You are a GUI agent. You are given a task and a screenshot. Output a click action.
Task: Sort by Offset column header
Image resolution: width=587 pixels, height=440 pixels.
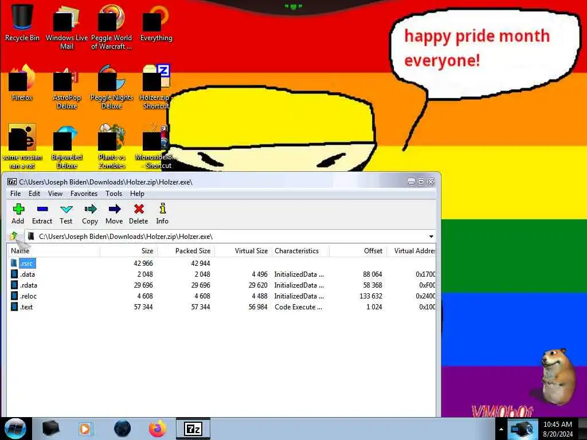(358, 251)
